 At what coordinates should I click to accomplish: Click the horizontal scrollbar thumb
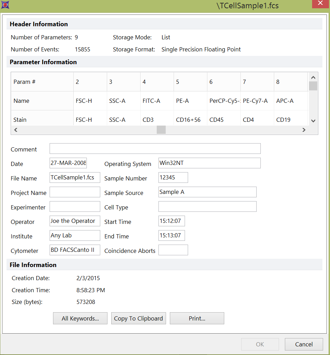coord(161,130)
